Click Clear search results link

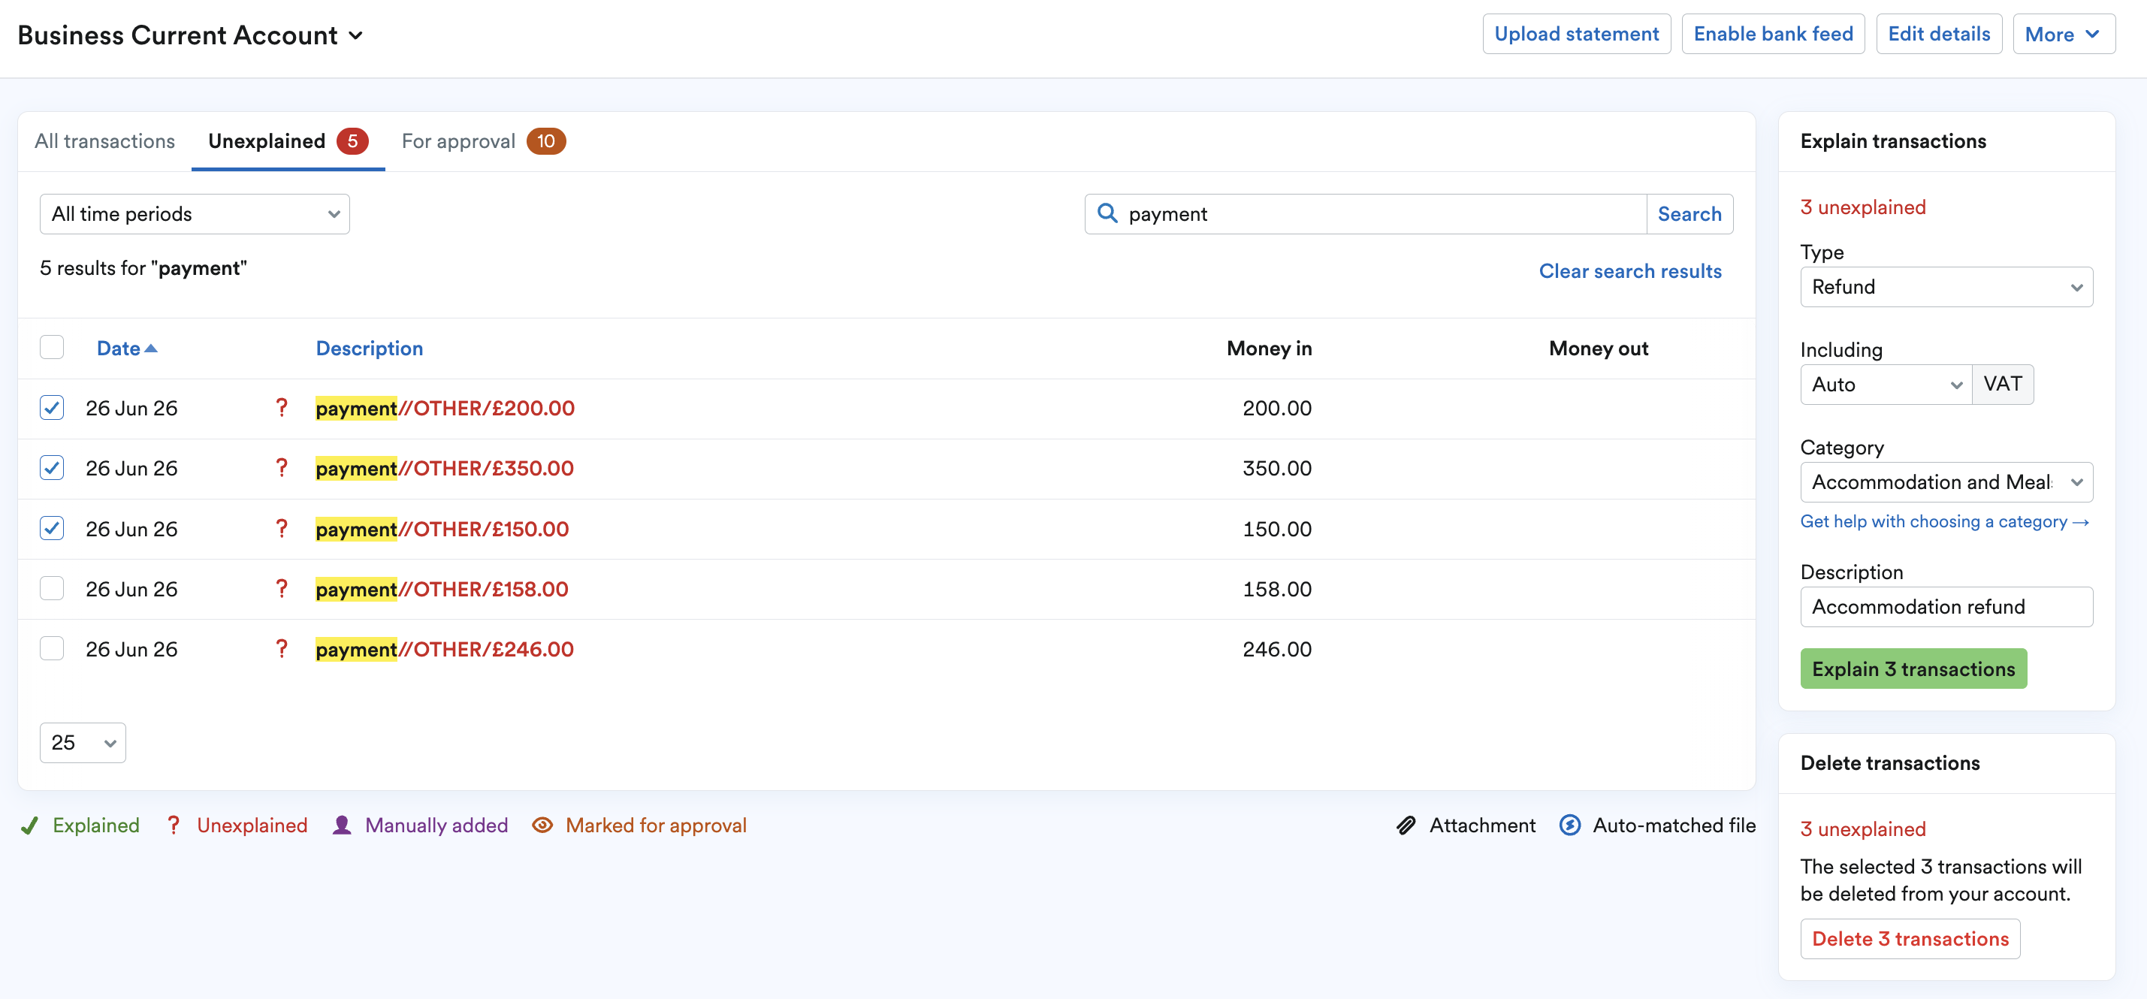point(1629,271)
